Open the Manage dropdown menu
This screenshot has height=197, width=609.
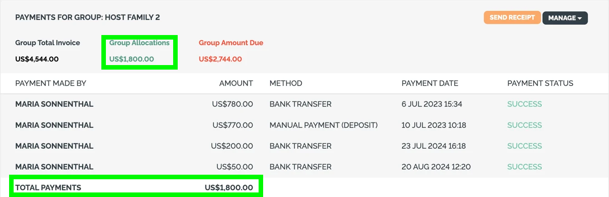pos(565,18)
